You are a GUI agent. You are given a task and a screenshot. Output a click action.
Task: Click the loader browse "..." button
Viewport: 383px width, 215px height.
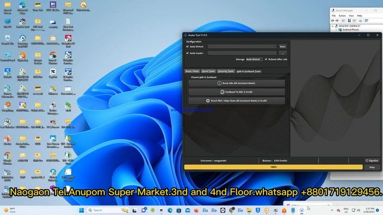click(282, 53)
